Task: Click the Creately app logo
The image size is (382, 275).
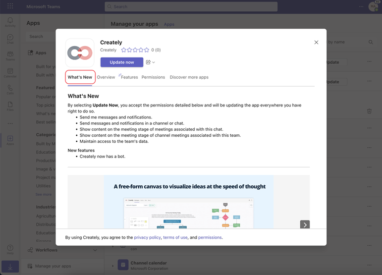Action: (x=80, y=53)
